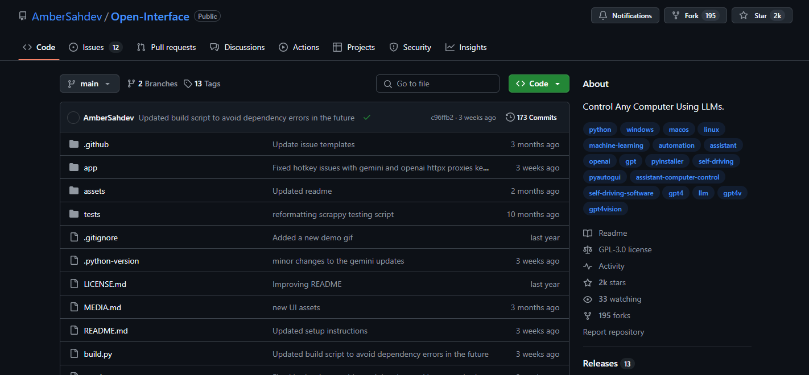
Task: Click the folder icon for assets
Action: click(74, 191)
